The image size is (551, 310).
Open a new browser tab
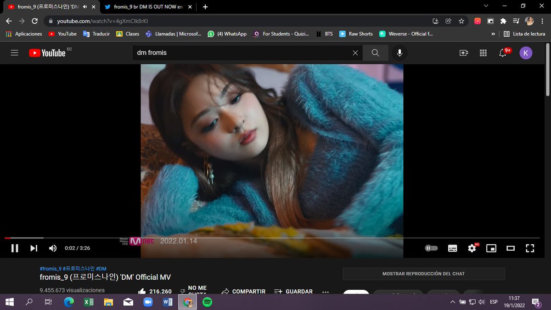tap(205, 6)
